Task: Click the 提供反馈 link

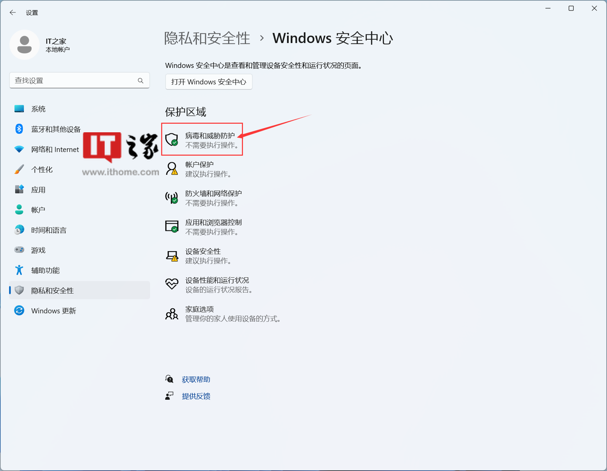Action: [x=196, y=396]
